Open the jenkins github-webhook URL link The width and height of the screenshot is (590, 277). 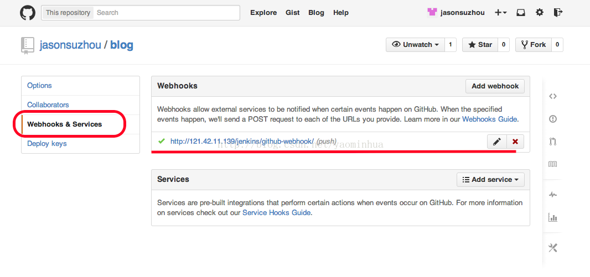pos(242,142)
